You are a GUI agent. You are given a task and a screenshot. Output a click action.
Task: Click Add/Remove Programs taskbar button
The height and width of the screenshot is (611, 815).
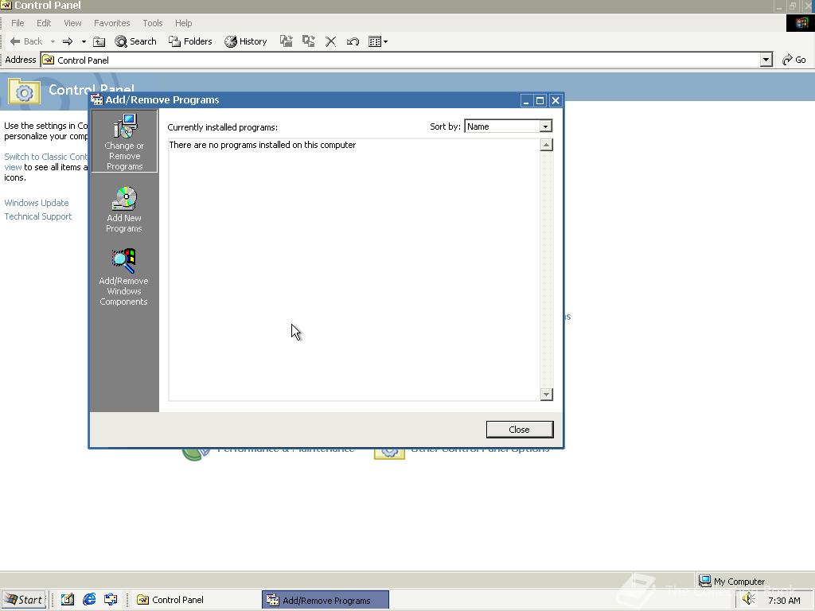326,600
